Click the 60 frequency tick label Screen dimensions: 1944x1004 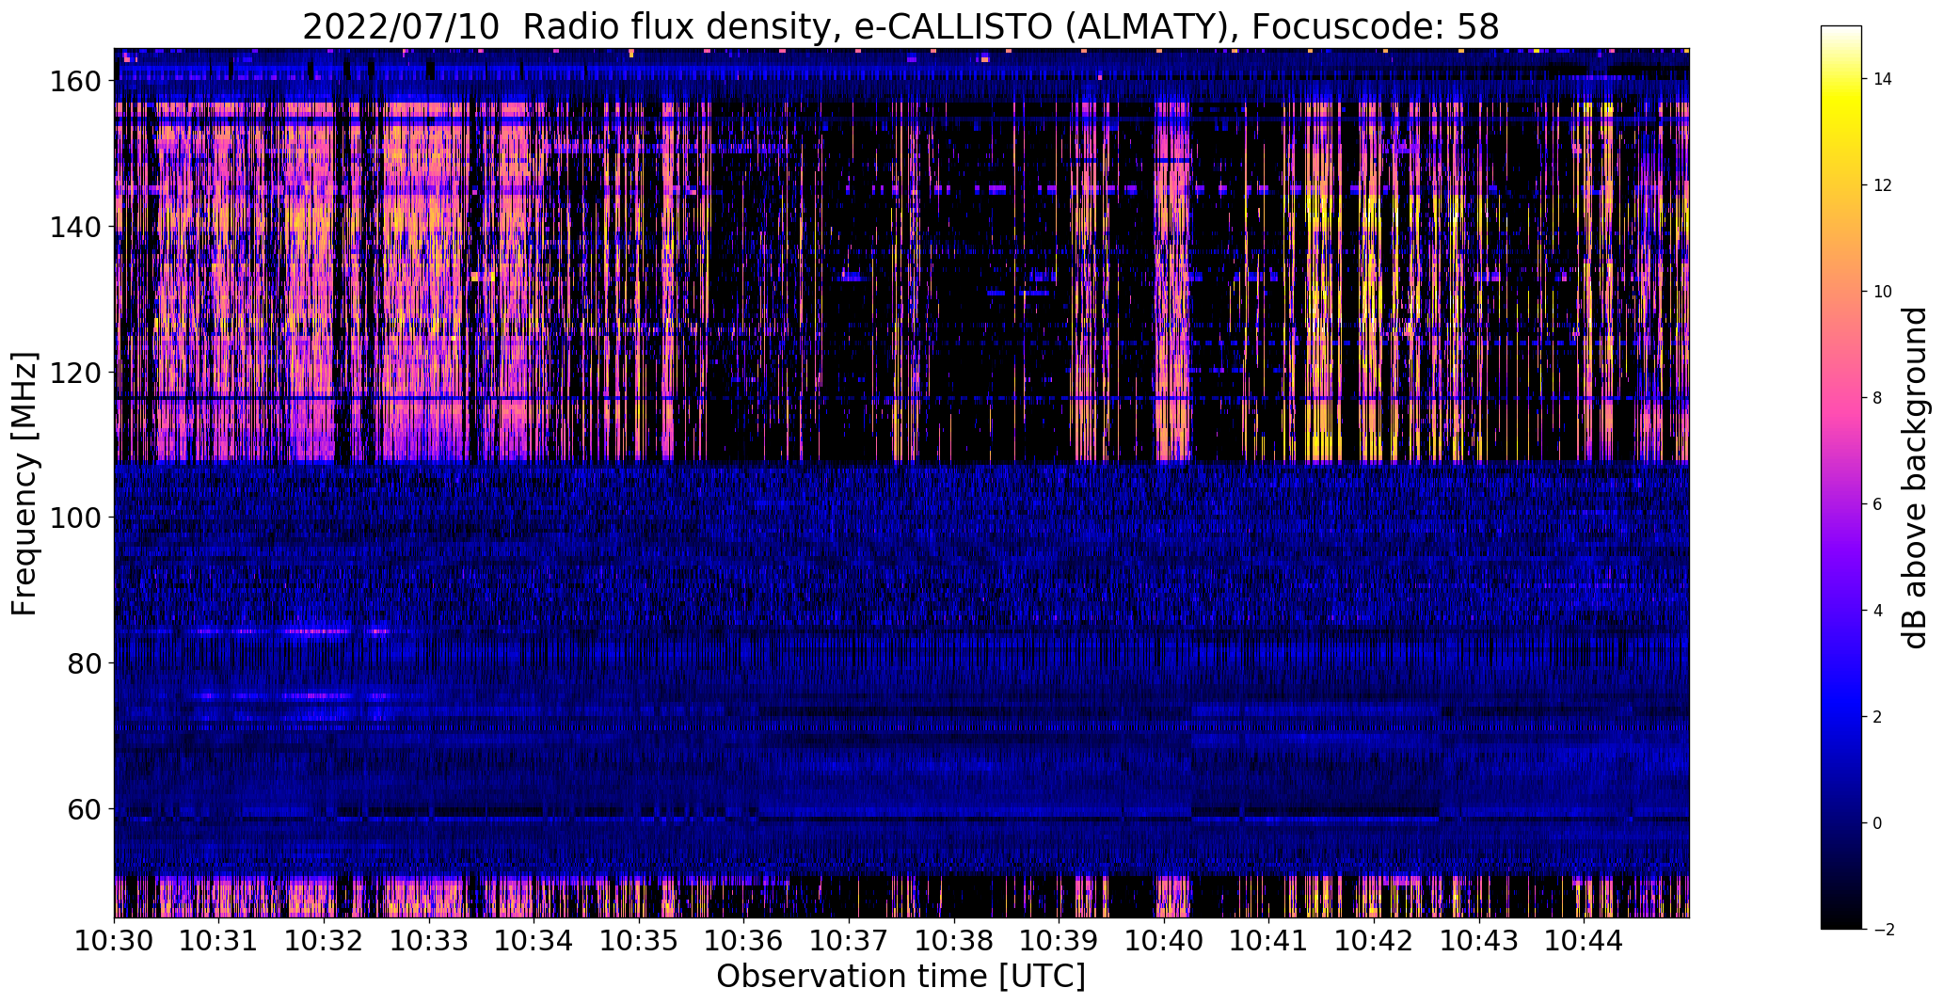83,808
